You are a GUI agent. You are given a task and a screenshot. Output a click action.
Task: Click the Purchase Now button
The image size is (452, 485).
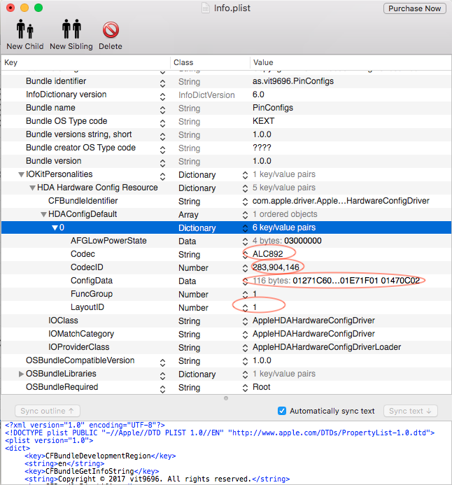415,8
